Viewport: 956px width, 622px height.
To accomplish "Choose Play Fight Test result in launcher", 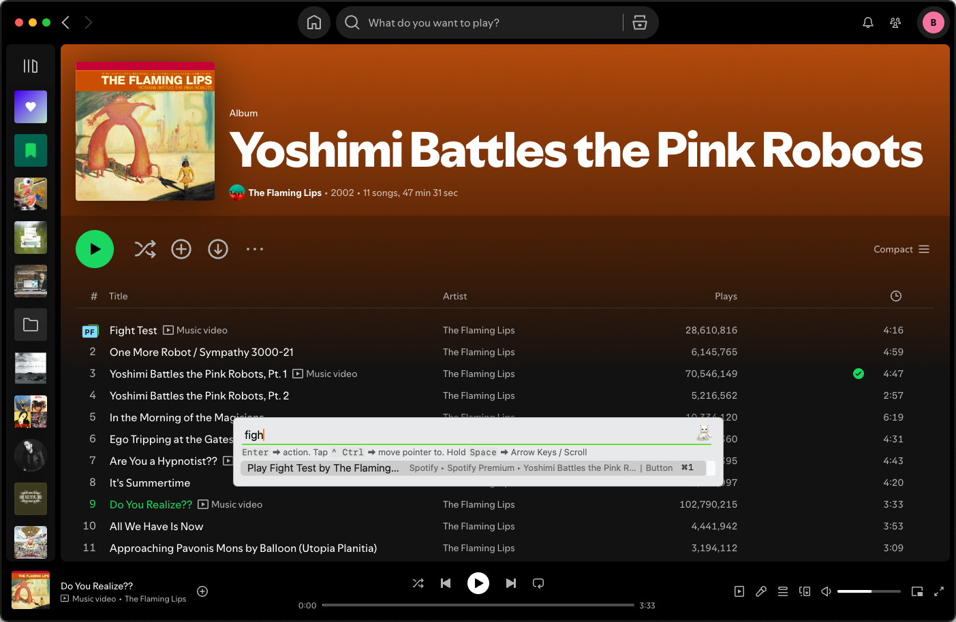I will [x=472, y=468].
